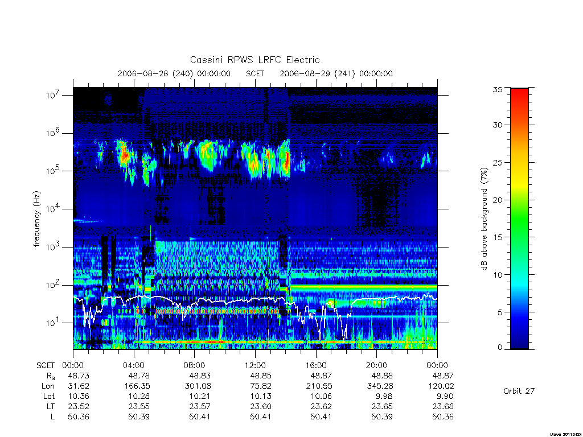Click the SCET label between the dates
Image resolution: width=583 pixels, height=437 pixels.
[x=255, y=73]
